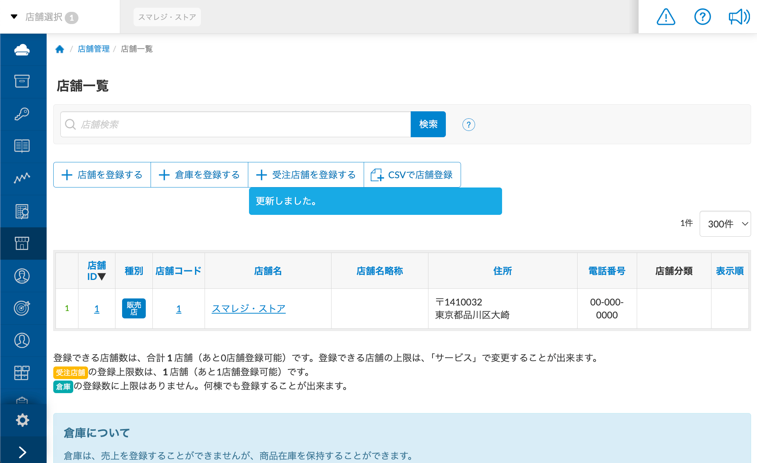Sort by 店舗ID column header
The image size is (757, 463).
tap(97, 271)
